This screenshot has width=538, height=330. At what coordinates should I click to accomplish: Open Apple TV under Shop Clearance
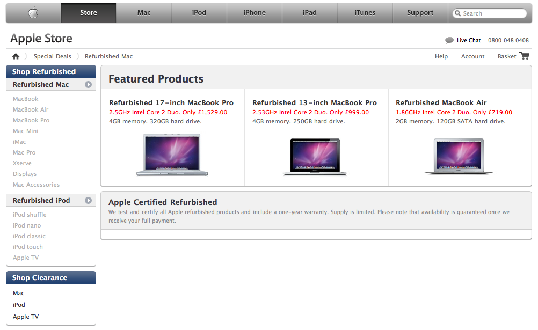pyautogui.click(x=26, y=317)
